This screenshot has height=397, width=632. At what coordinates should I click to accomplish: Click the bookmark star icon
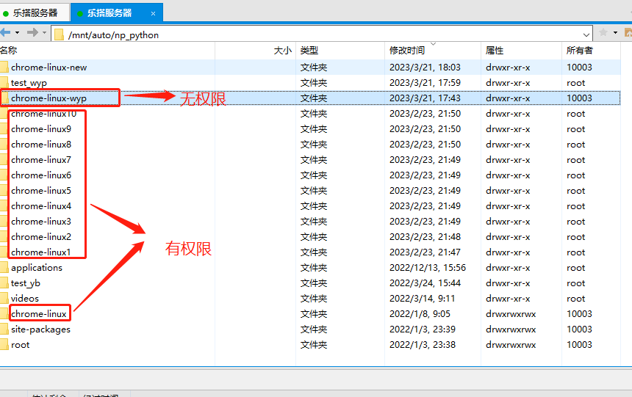(x=603, y=32)
